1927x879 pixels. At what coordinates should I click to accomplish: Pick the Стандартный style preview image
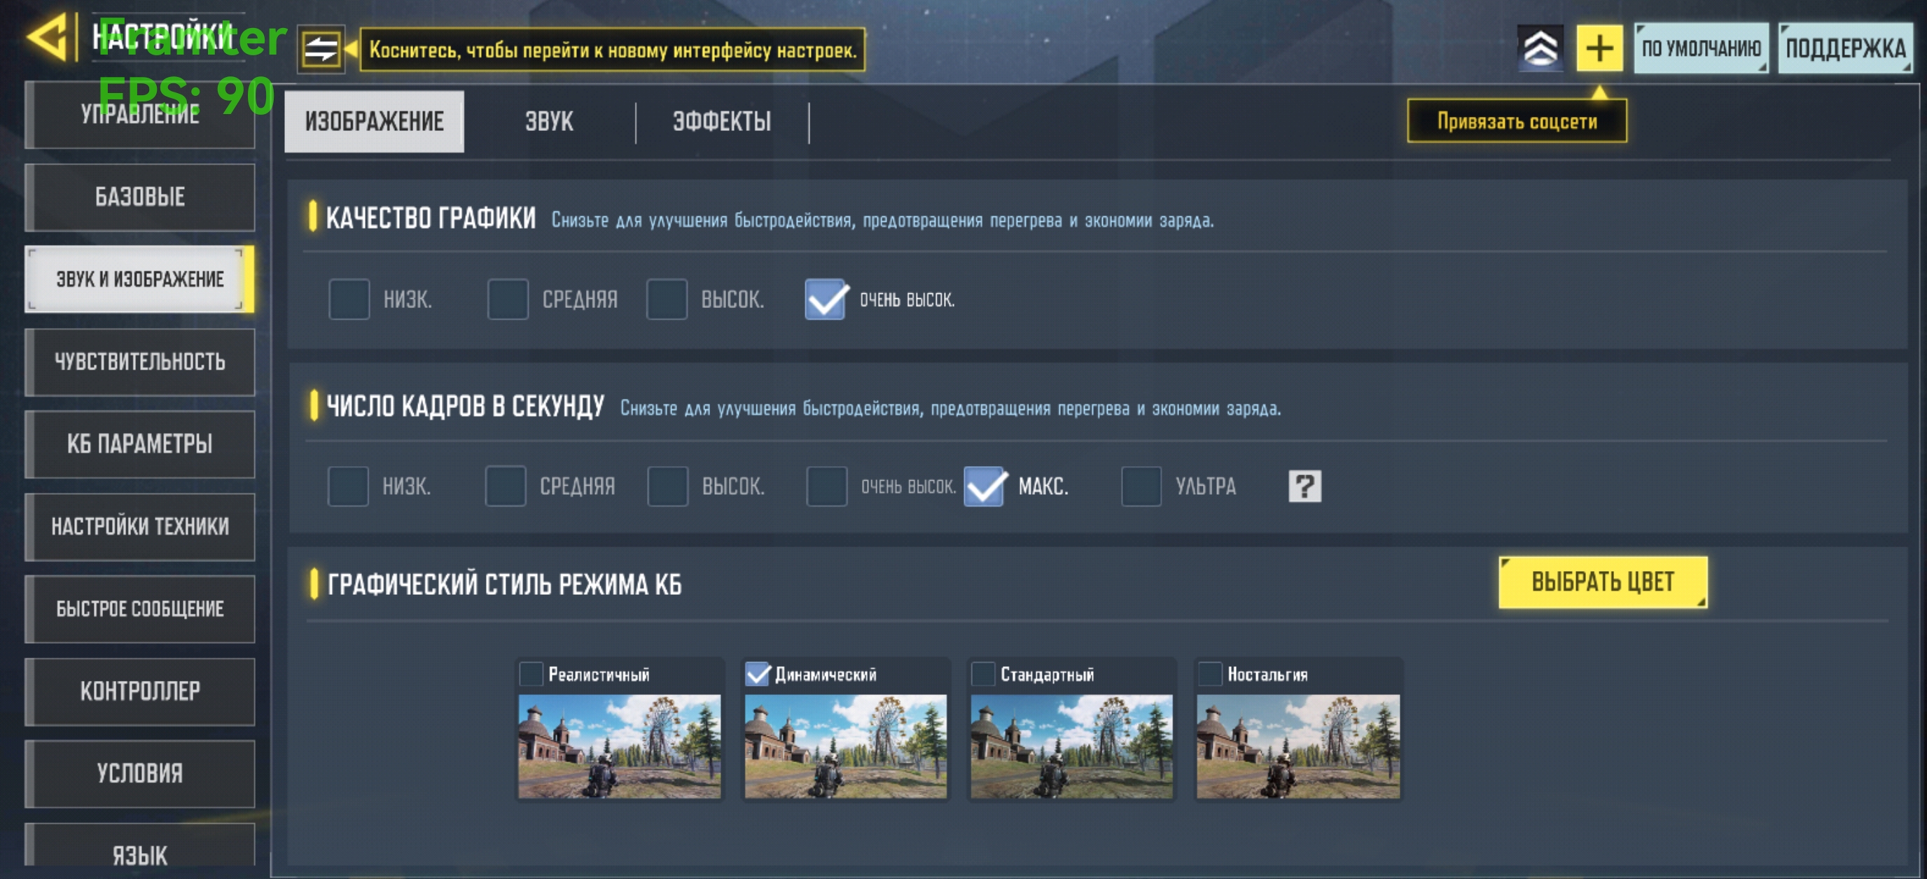1071,746
